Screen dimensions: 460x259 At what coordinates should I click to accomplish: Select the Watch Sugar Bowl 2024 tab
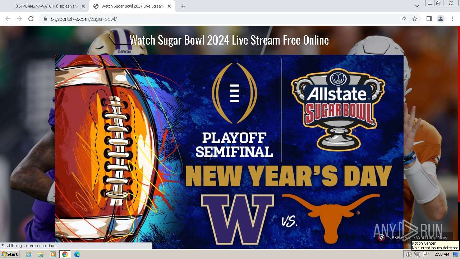click(x=132, y=6)
